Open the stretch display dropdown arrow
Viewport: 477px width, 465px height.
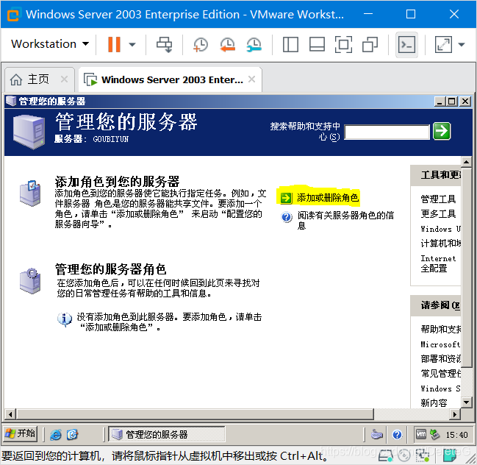pyautogui.click(x=462, y=44)
